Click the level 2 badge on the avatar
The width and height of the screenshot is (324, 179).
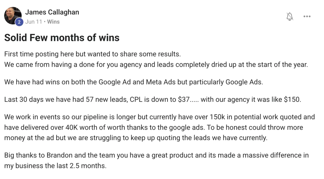(19, 22)
